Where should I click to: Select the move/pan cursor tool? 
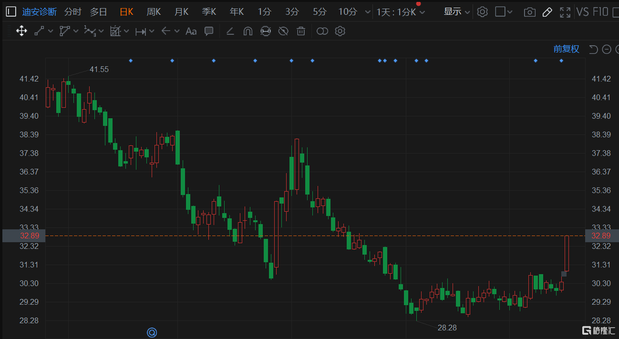point(21,31)
